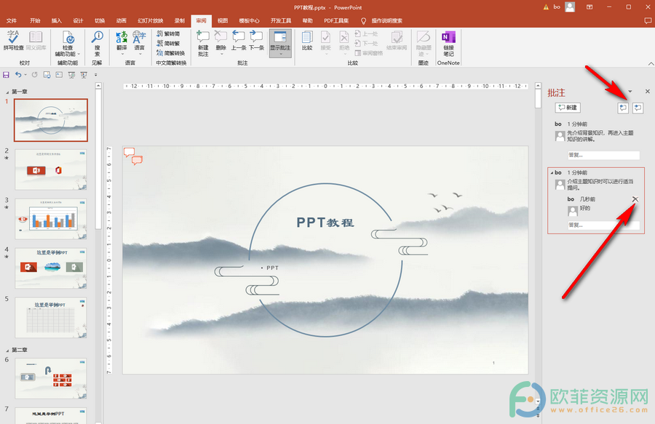Open 检查辅助功能 accessibility checker
The height and width of the screenshot is (424, 655).
[x=67, y=44]
